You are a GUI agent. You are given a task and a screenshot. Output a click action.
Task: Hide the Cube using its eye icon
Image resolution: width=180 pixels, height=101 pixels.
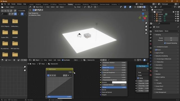point(176,17)
